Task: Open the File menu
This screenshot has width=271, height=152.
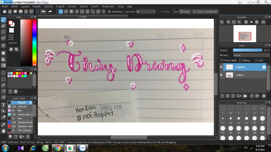Action: 5,7
